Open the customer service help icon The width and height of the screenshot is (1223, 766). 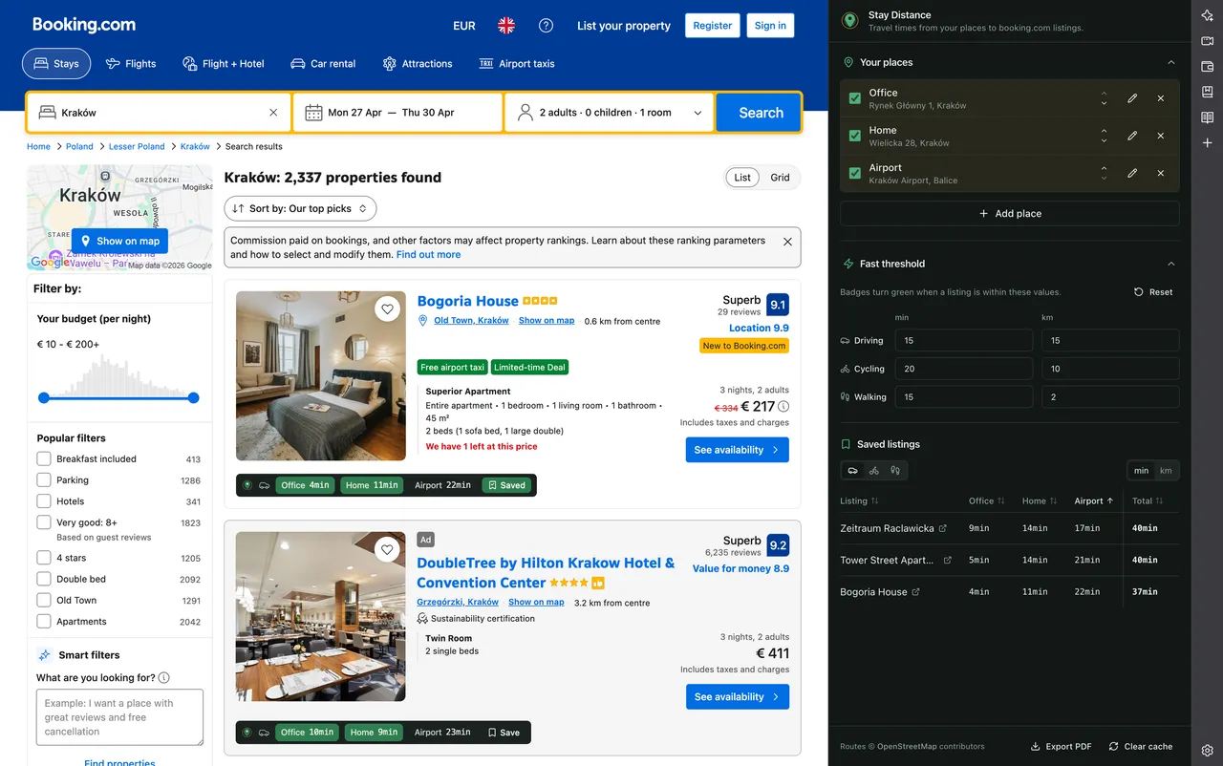(x=546, y=26)
